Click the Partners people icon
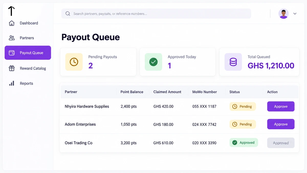 click(x=12, y=38)
